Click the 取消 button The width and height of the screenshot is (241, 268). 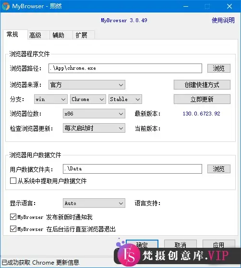coord(181,244)
